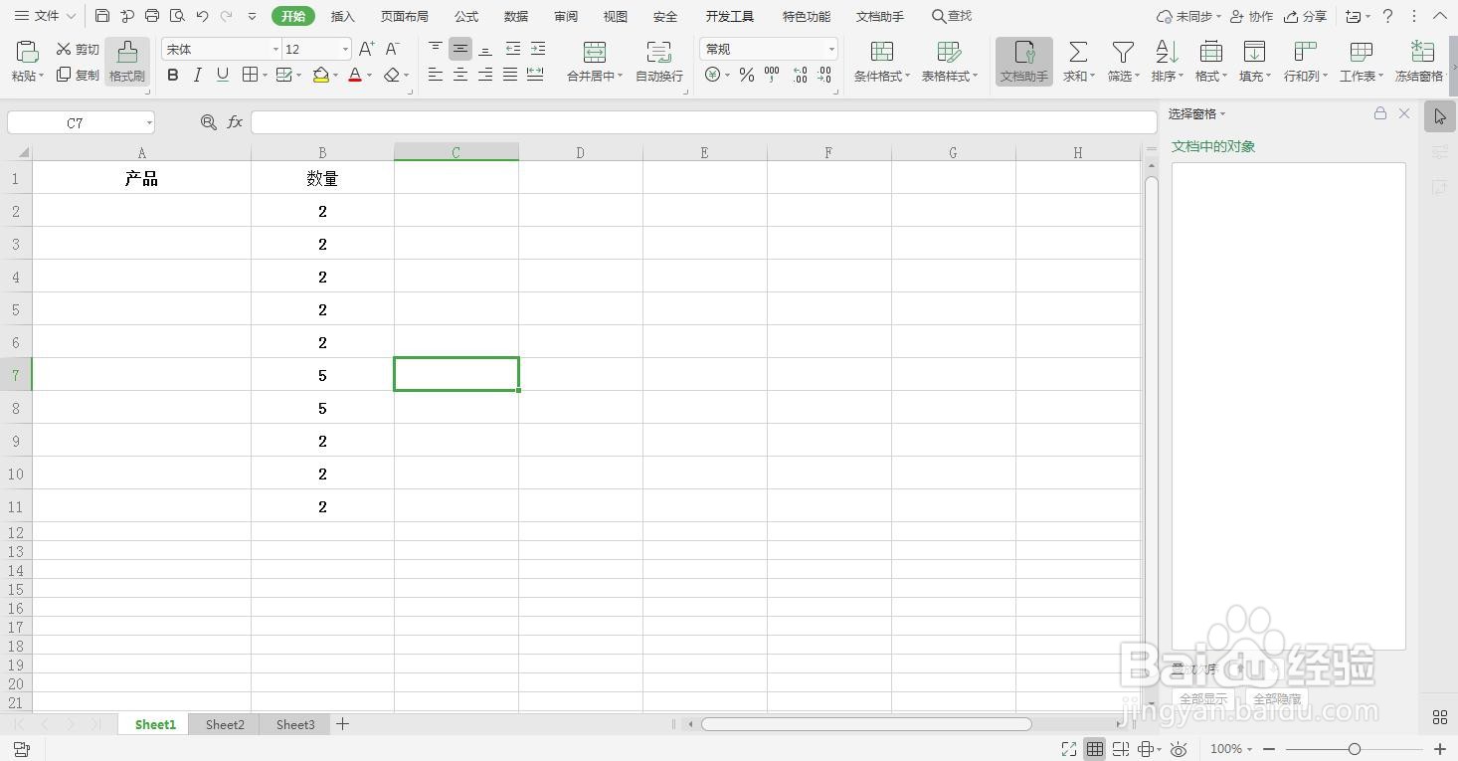Image resolution: width=1458 pixels, height=761 pixels.
Task: Click the Insert Function fx icon
Action: tap(236, 122)
